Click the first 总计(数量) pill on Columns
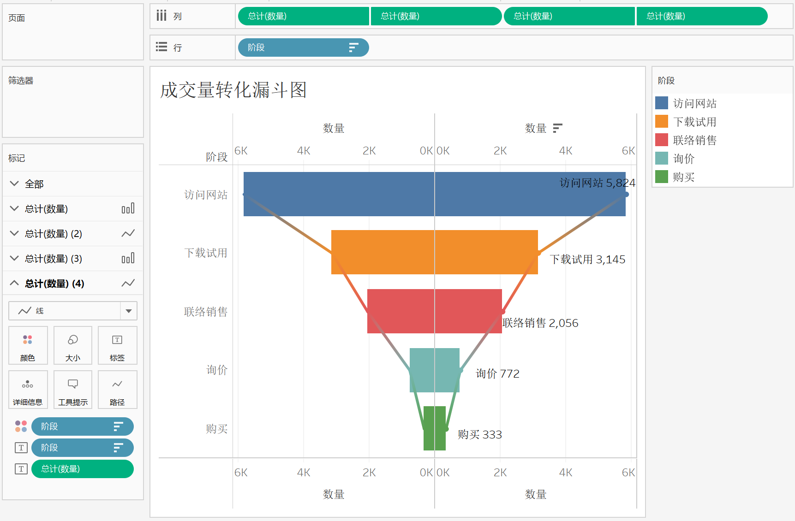 point(303,16)
